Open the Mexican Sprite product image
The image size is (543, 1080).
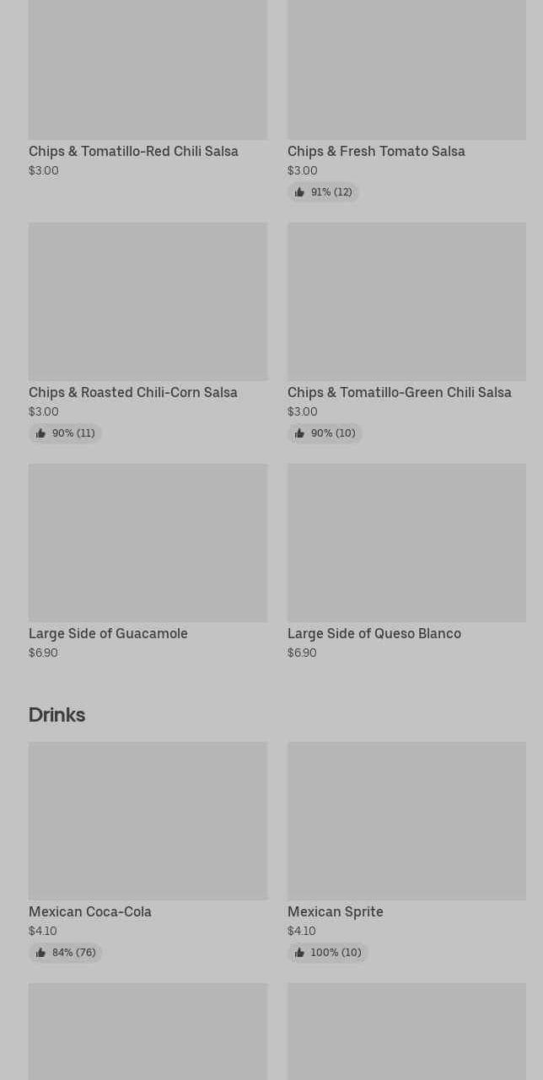coord(406,820)
